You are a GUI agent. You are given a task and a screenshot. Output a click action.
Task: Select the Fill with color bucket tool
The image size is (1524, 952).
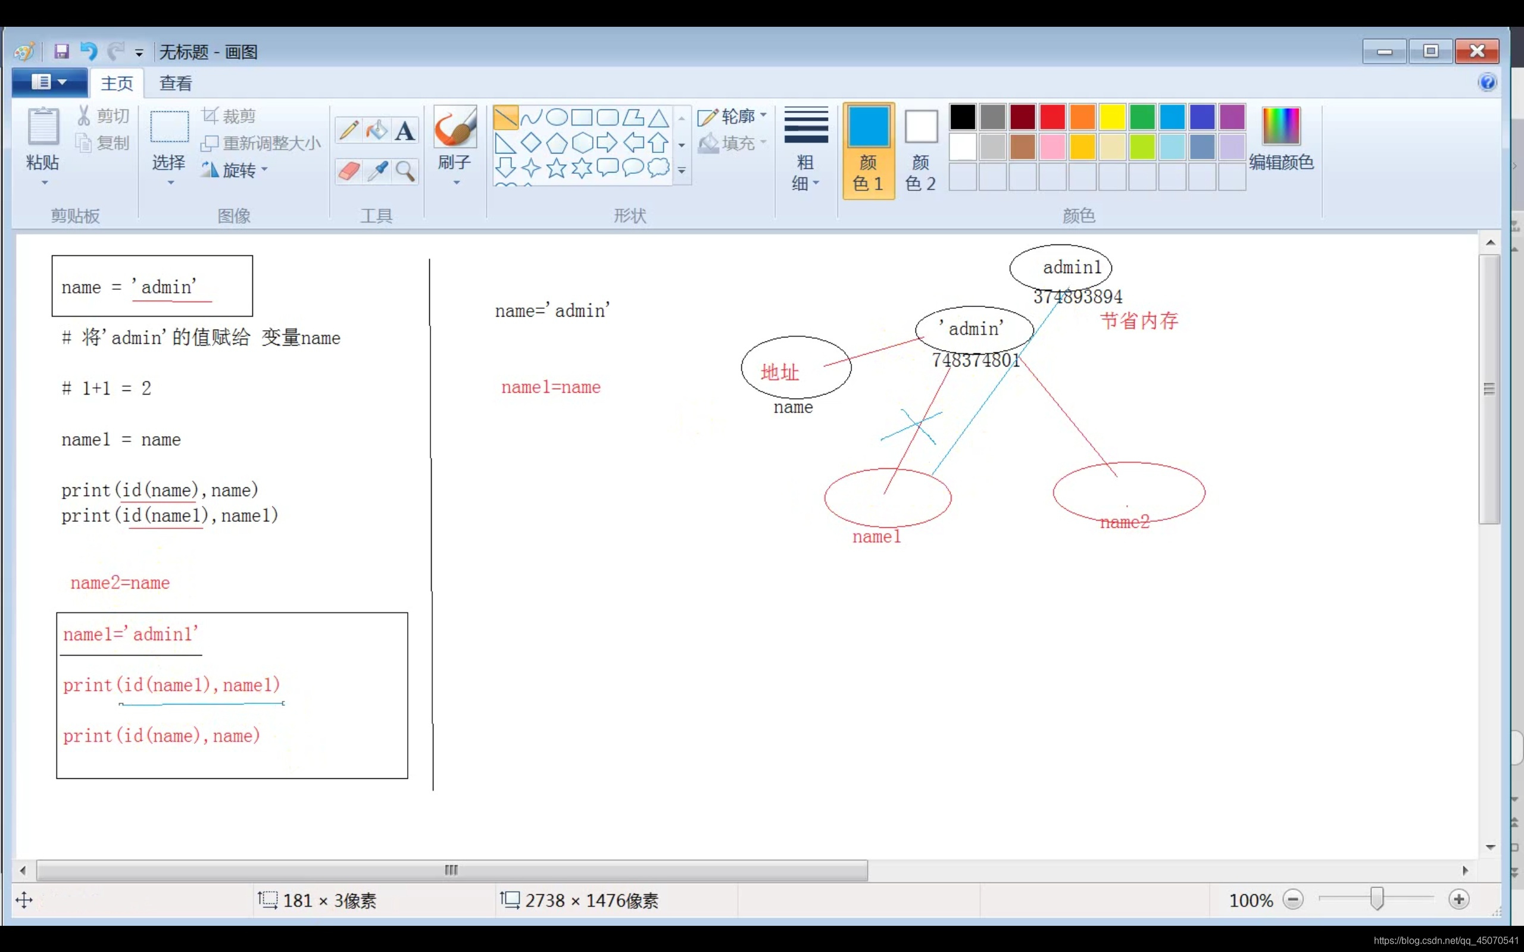377,131
